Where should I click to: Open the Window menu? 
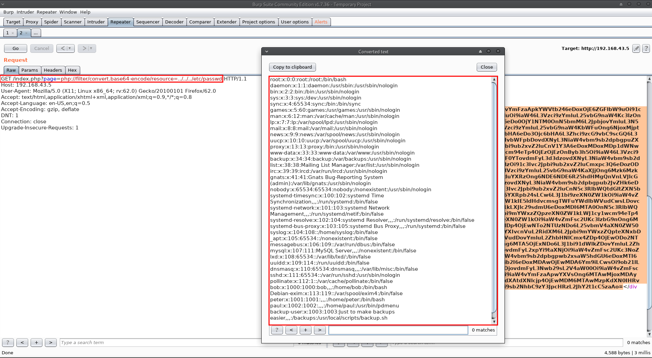click(68, 12)
